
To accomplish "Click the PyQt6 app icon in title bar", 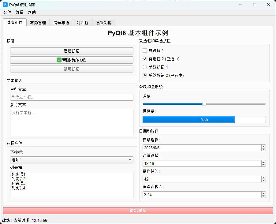I will coord(5,5).
